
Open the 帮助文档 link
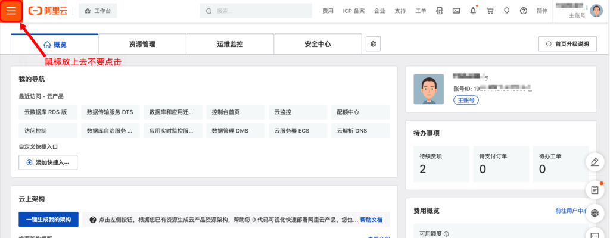coord(371,220)
